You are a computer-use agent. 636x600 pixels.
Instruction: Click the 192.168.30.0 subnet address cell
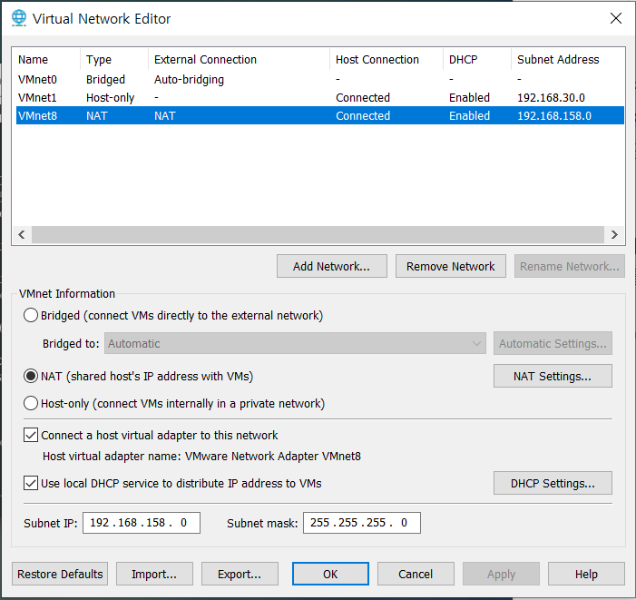pyautogui.click(x=551, y=97)
